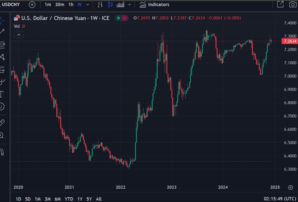Click the US flag symbol logo
Image resolution: width=298 pixels, height=202 pixels.
click(x=17, y=18)
